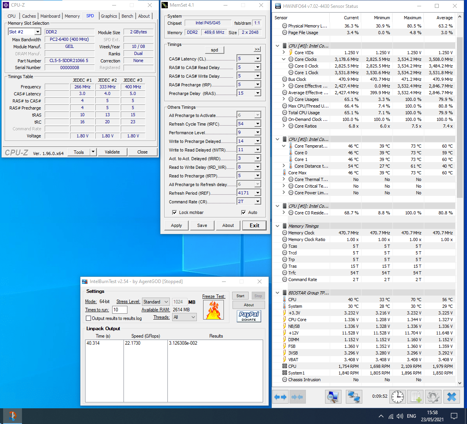This screenshot has width=467, height=424.
Task: Switch to the Mainboard tab
Action: point(50,16)
